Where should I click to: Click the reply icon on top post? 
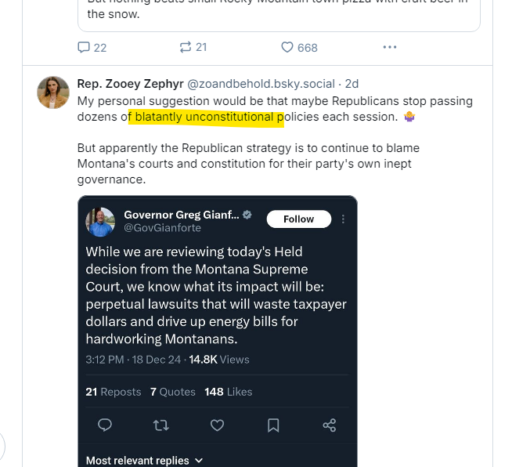[x=85, y=47]
